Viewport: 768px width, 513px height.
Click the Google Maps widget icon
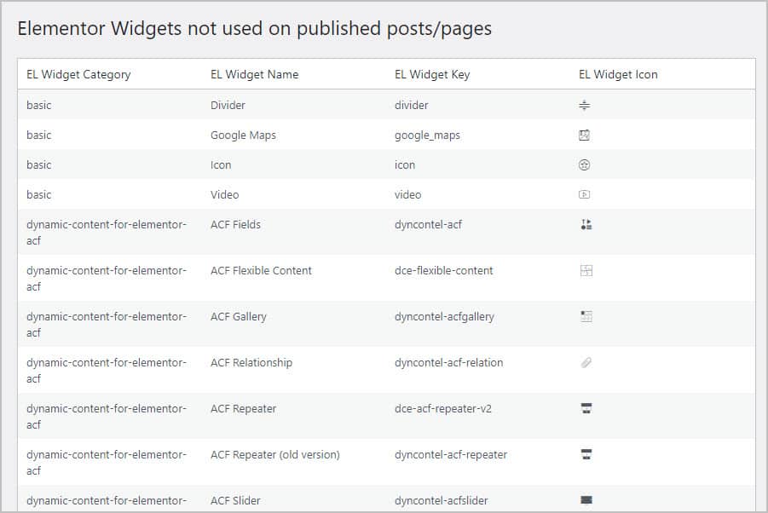(x=585, y=135)
